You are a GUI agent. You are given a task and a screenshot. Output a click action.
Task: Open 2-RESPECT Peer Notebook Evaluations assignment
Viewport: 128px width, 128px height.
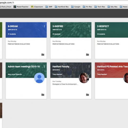108,44
